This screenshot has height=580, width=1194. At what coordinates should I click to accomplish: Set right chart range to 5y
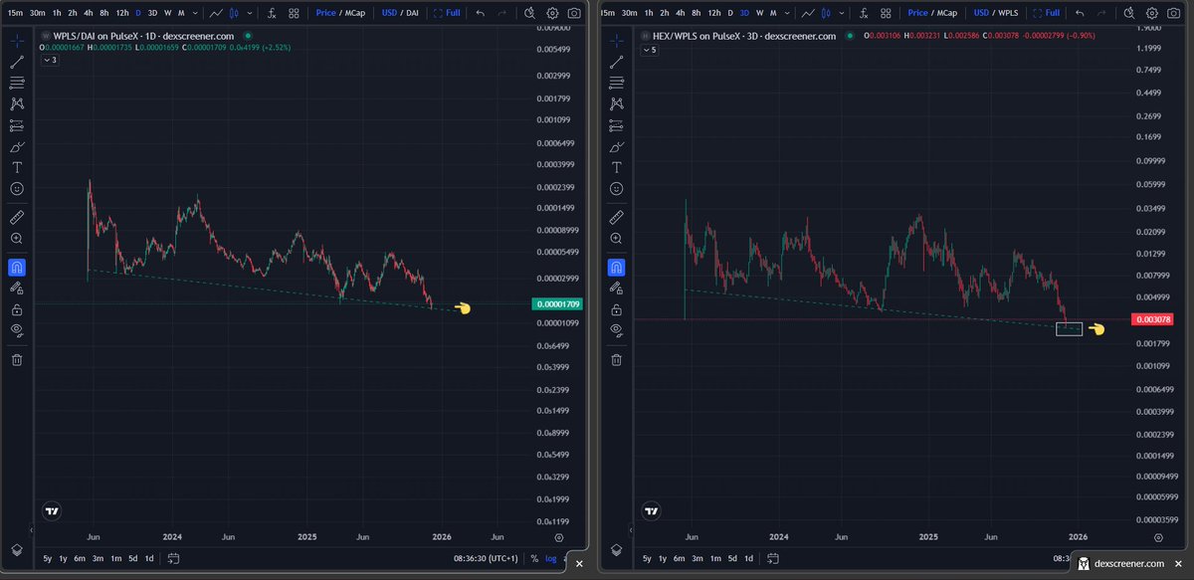click(646, 558)
